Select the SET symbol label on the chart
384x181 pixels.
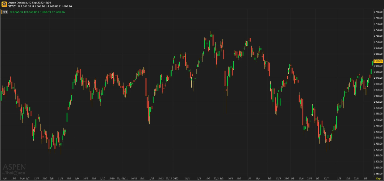5,12
